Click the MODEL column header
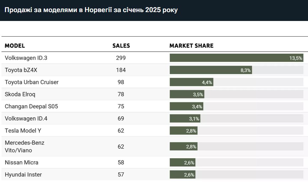 pos(15,45)
